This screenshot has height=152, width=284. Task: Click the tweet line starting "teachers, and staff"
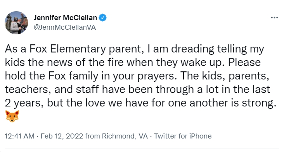(137, 90)
